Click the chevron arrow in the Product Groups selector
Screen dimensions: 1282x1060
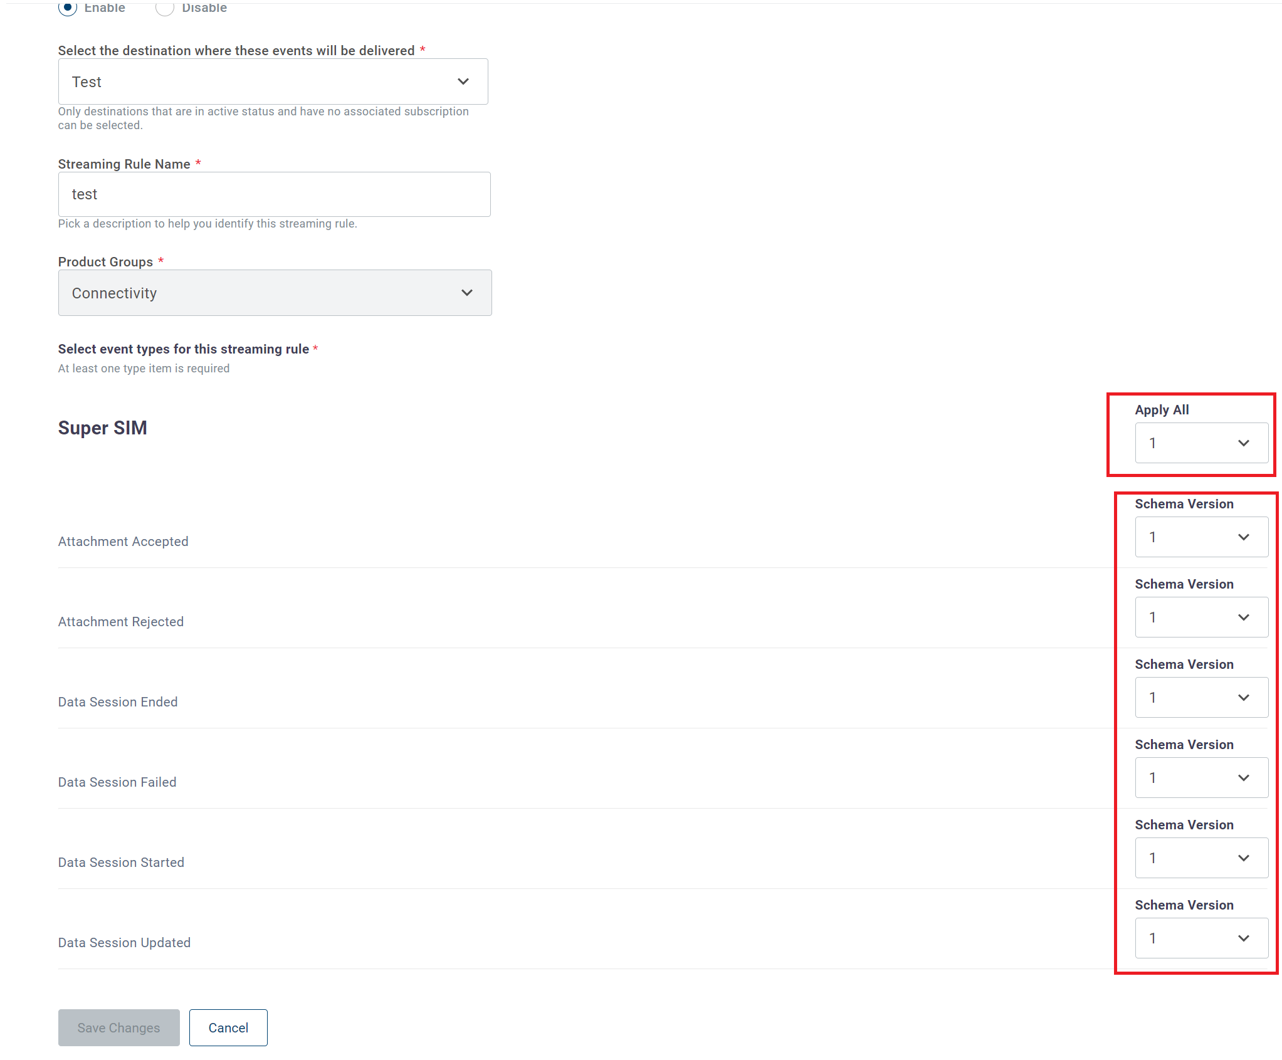[x=467, y=293]
